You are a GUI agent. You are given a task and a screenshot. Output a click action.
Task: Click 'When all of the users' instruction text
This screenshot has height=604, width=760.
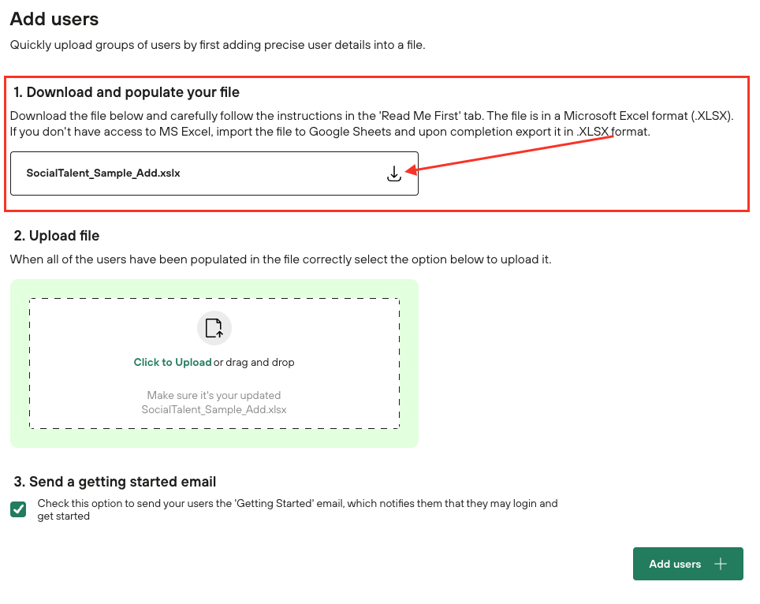tap(281, 259)
